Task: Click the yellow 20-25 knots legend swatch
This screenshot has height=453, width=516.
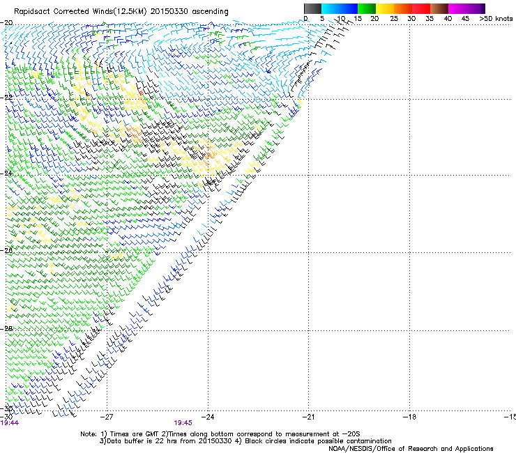Action: (385, 8)
